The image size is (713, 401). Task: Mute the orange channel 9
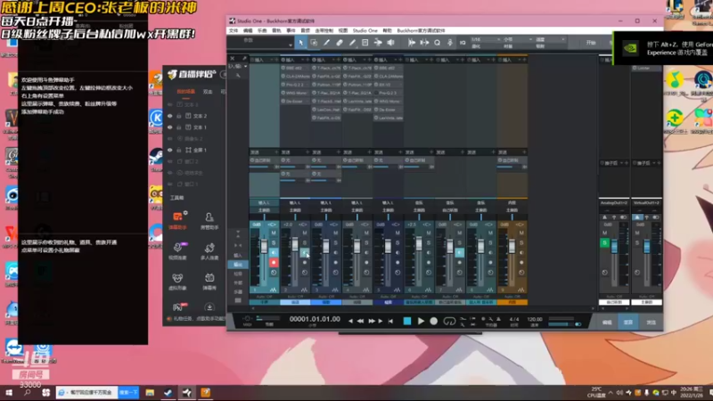point(521,233)
